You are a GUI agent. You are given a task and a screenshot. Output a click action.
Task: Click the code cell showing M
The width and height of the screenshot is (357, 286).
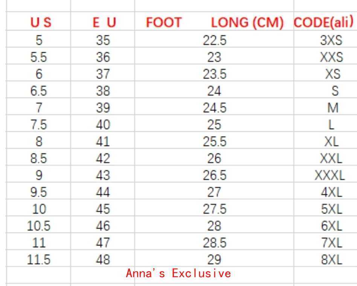click(x=333, y=108)
